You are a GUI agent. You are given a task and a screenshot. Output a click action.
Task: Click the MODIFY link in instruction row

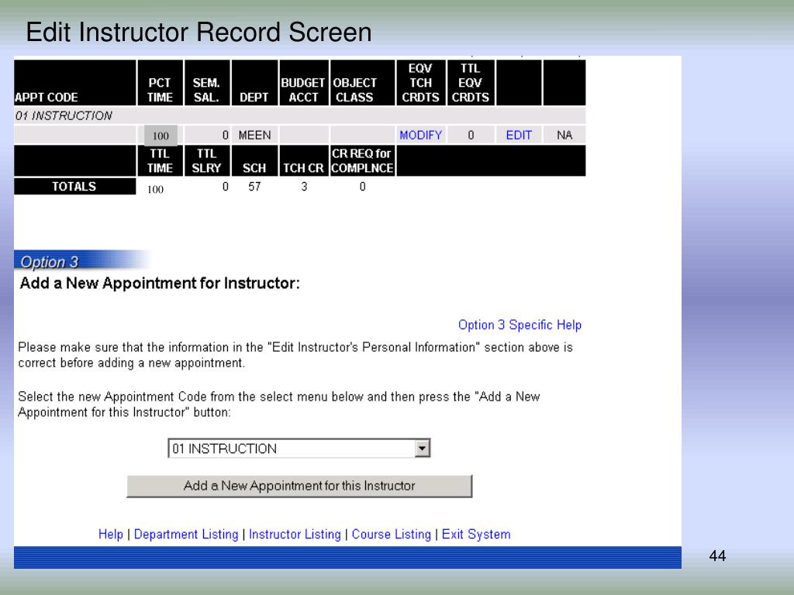(x=420, y=135)
